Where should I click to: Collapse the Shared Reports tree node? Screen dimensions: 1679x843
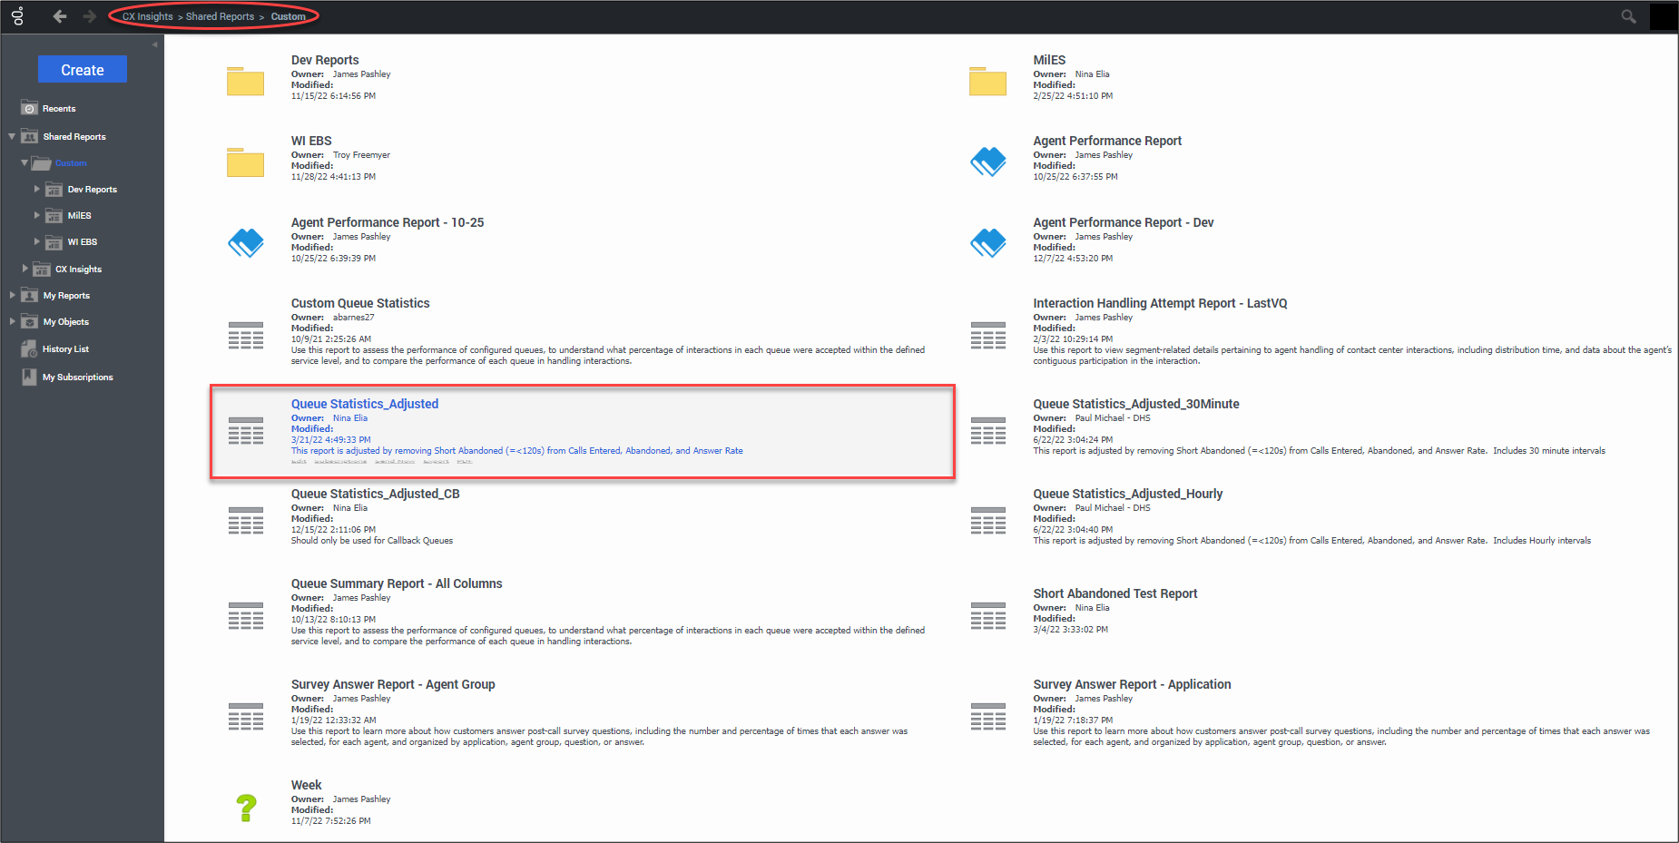(12, 137)
